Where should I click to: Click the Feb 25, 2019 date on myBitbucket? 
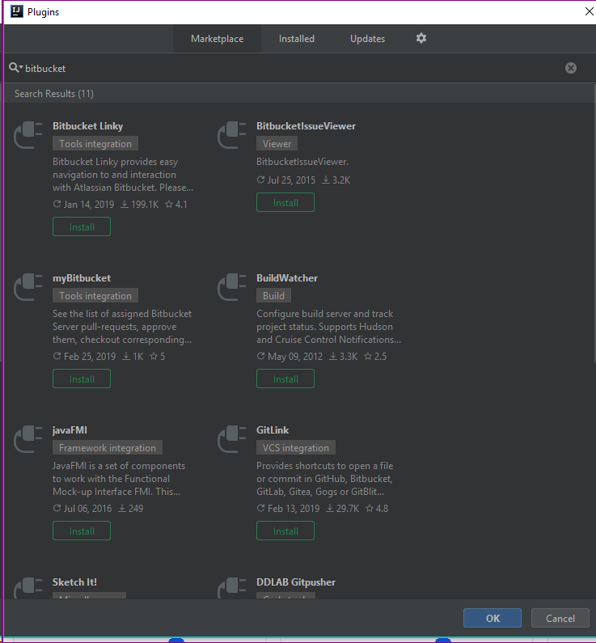pyautogui.click(x=84, y=357)
